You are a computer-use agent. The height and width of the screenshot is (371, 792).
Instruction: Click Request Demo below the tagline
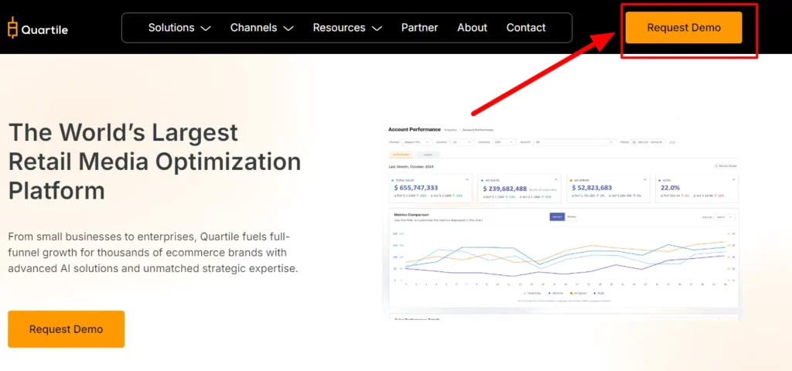click(67, 329)
